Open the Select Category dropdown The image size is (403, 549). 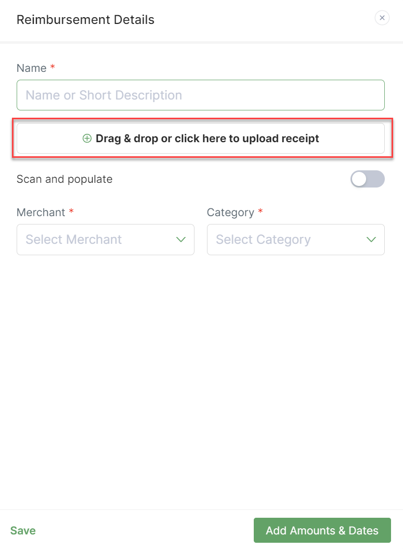pyautogui.click(x=295, y=240)
